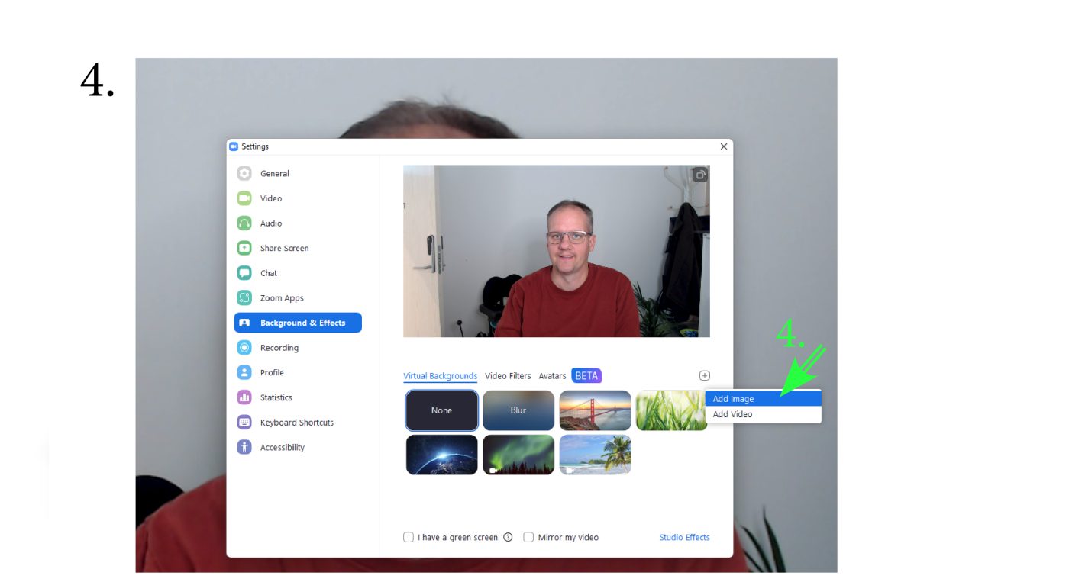Open Background & Effects settings
Viewport: 1069px width, 582px height.
(x=298, y=323)
